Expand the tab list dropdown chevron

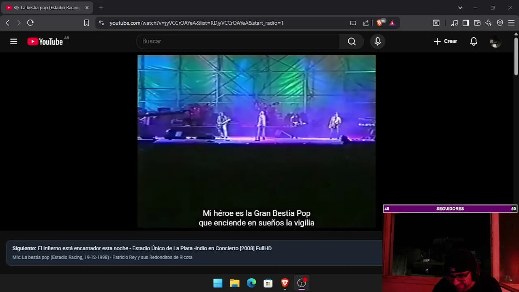tap(460, 8)
